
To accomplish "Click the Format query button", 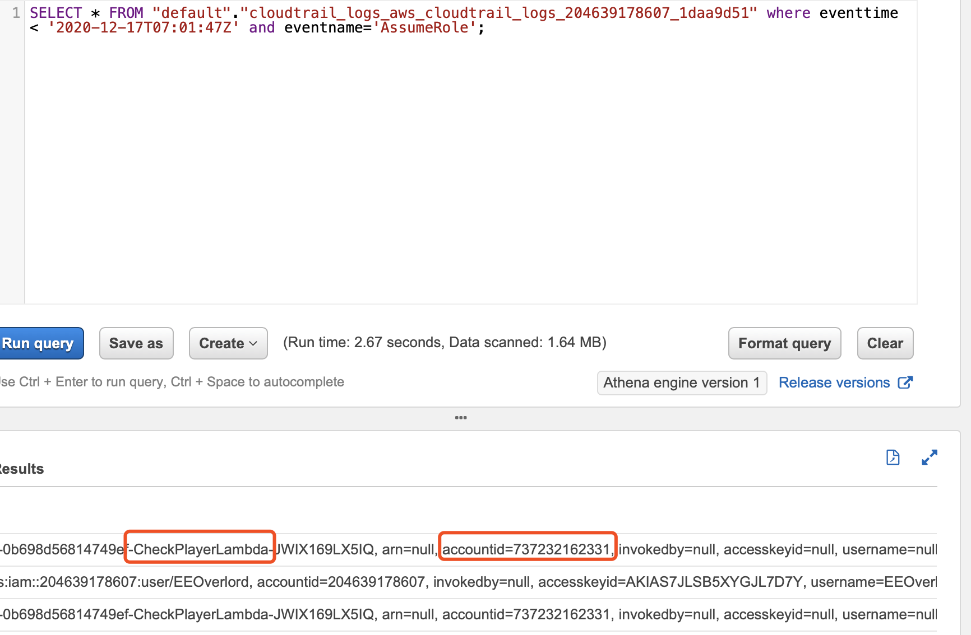I will tap(784, 343).
